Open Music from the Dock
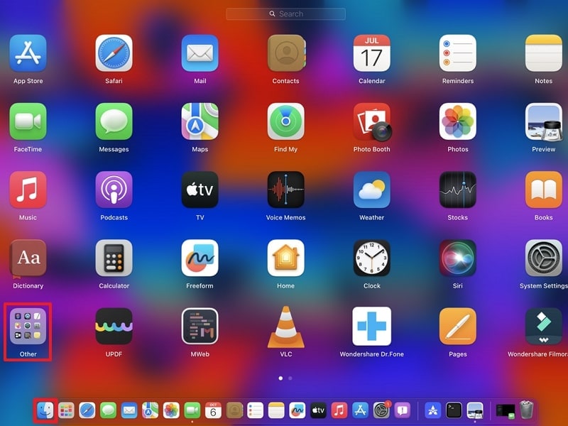This screenshot has width=568, height=426. tap(339, 410)
